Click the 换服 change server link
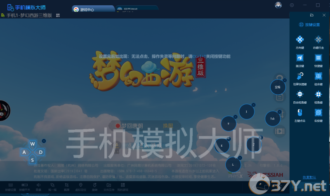This screenshot has width=330, height=196. click(x=168, y=126)
